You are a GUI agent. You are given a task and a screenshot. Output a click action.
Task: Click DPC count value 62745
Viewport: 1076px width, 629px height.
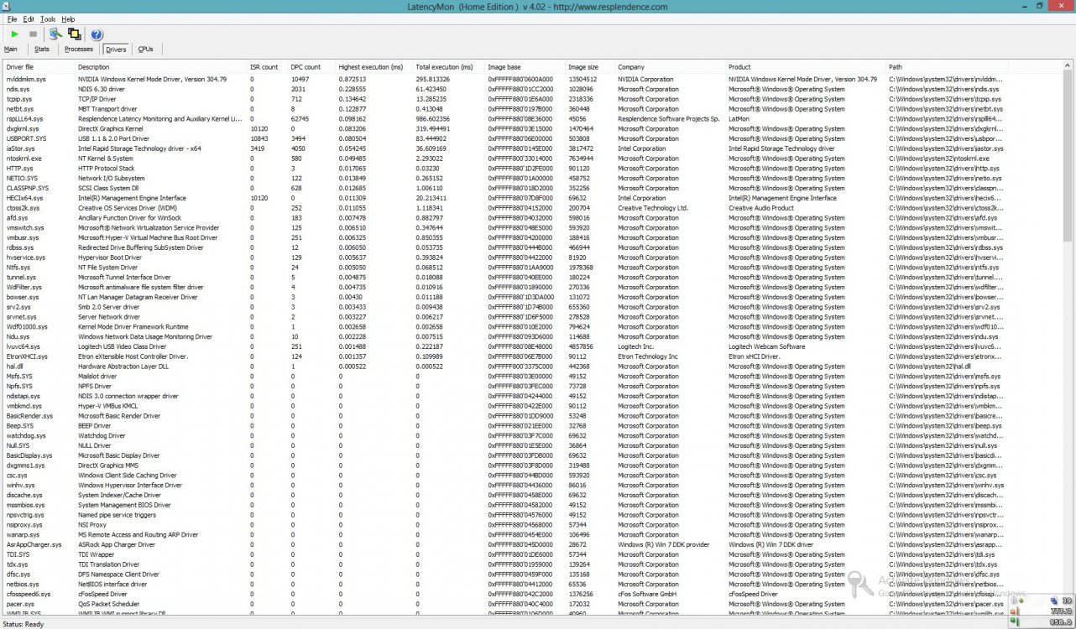coord(300,119)
